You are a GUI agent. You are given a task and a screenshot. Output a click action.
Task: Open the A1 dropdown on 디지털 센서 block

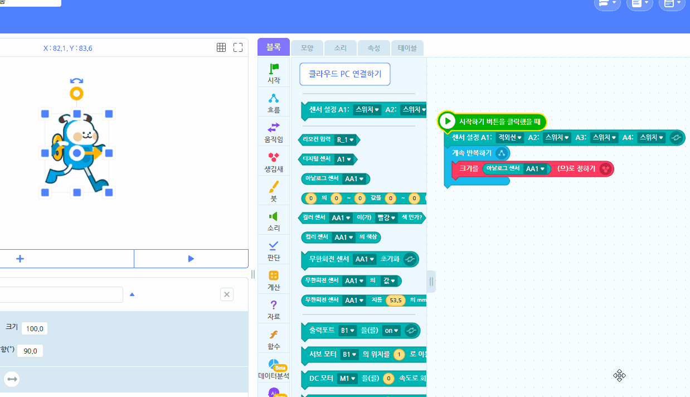pos(344,159)
